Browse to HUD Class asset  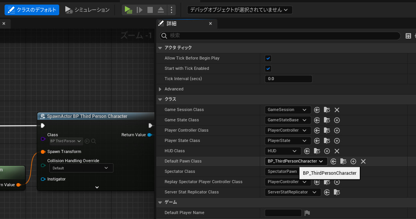pyautogui.click(x=317, y=151)
